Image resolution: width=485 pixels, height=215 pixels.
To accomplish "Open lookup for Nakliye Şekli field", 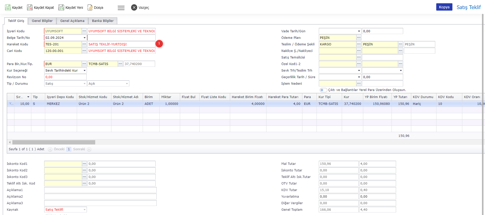I will point(359,51).
